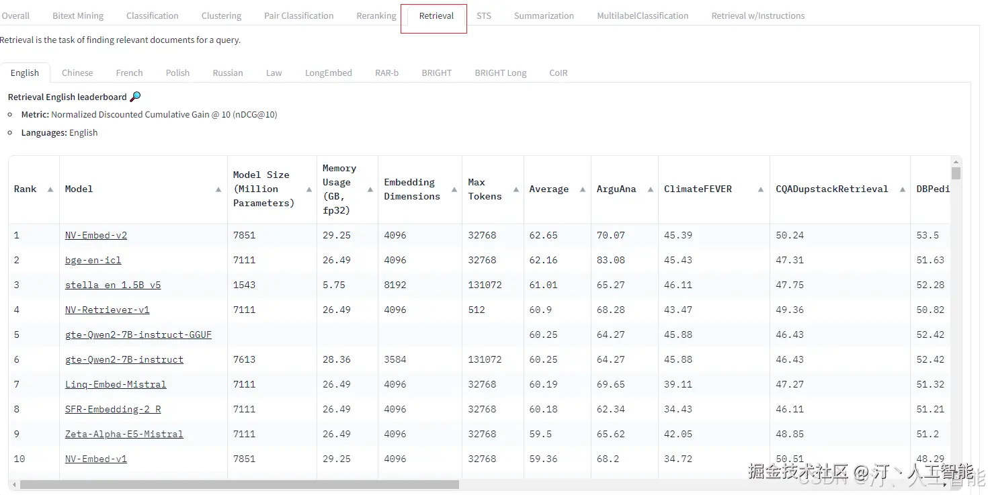Switch to Polish sub-tab

click(x=177, y=73)
